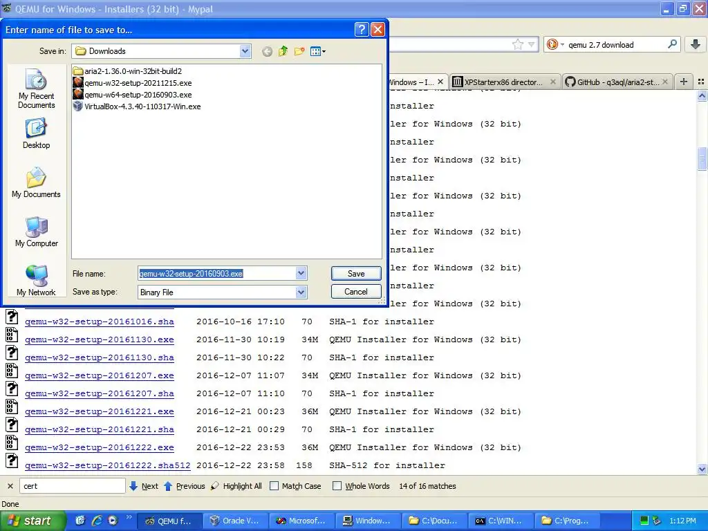Click the Save button
Image resolution: width=708 pixels, height=531 pixels.
(x=356, y=273)
